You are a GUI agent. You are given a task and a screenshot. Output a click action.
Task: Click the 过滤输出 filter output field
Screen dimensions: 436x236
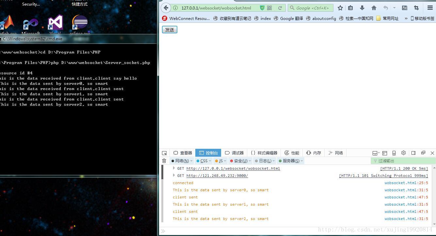tap(403, 161)
